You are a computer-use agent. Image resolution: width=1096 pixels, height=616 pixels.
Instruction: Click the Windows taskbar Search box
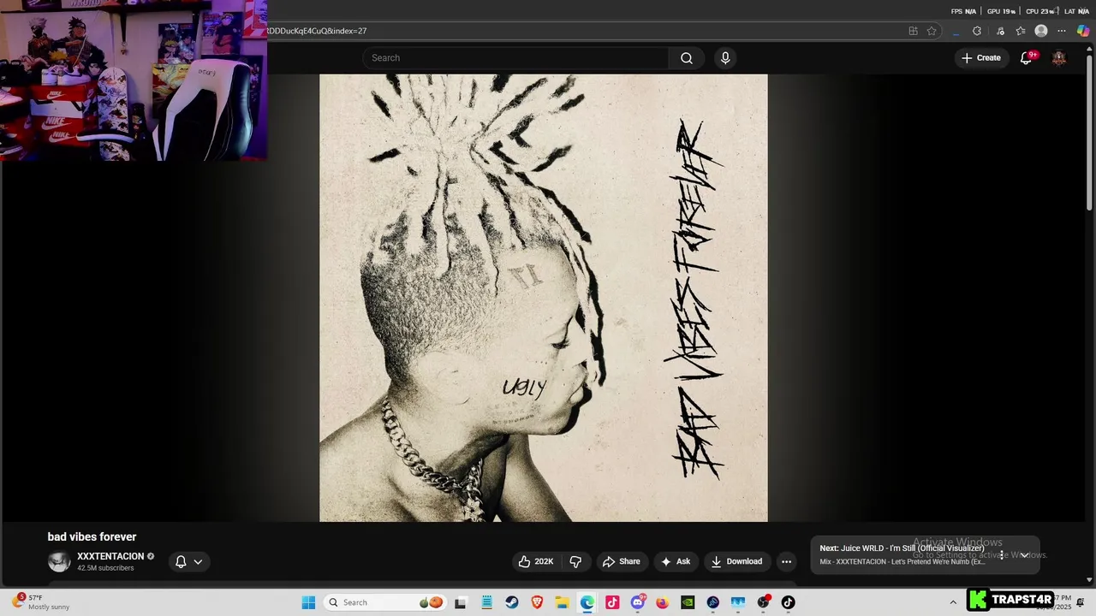tap(385, 602)
